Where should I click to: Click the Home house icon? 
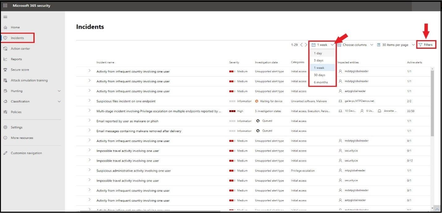point(5,27)
